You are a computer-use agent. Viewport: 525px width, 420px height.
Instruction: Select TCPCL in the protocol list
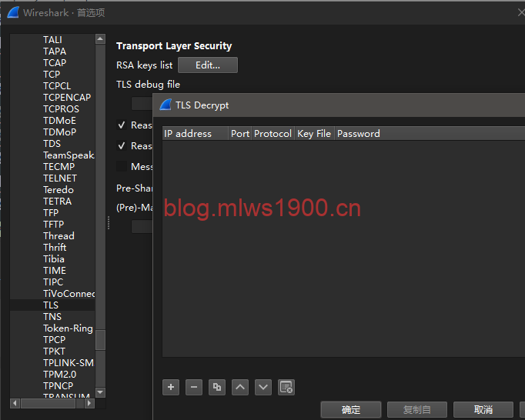click(57, 86)
